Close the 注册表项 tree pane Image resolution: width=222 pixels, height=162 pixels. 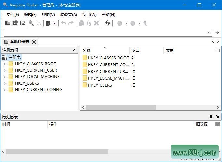[74, 50]
